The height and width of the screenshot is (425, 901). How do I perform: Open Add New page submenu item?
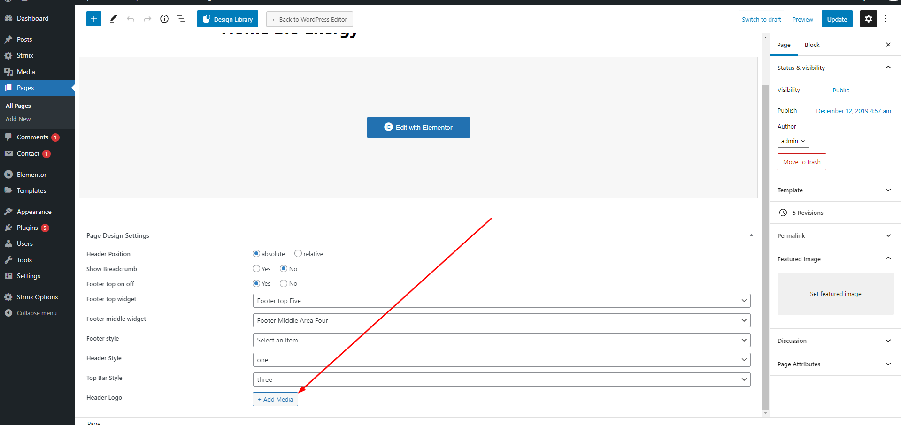click(18, 119)
